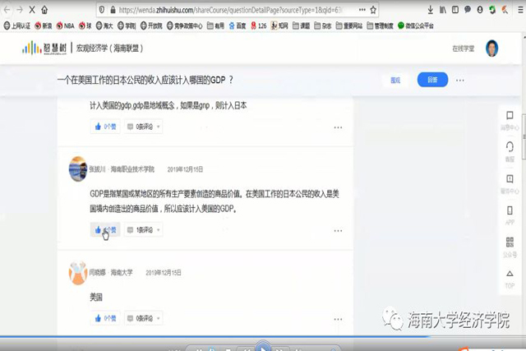
Task: Expand comments on 闫晓娜's answer
Action: [143, 318]
